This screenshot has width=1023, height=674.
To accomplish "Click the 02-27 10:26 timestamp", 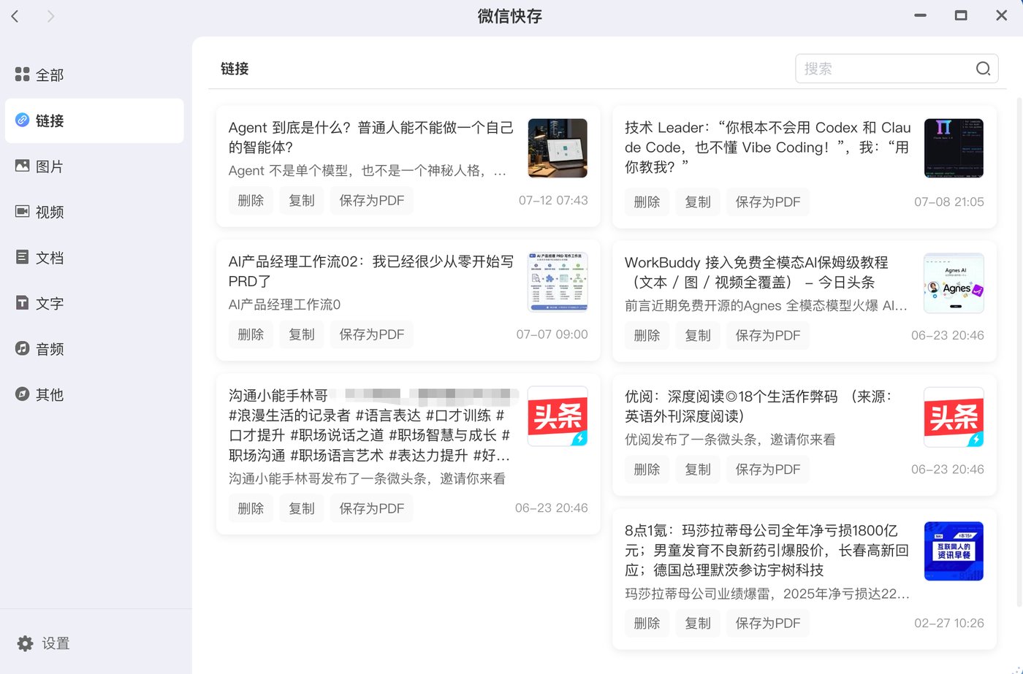I will pos(949,623).
